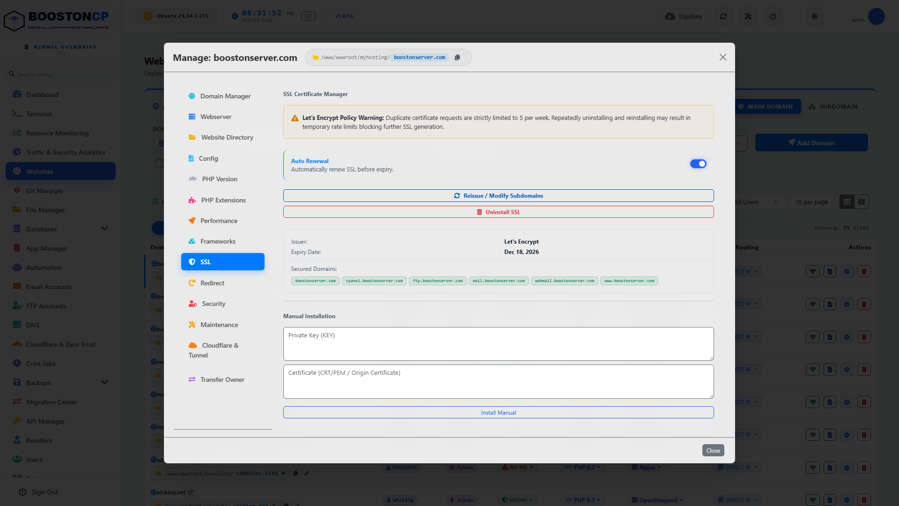Select the SSL menu item
The height and width of the screenshot is (506, 899).
(222, 262)
